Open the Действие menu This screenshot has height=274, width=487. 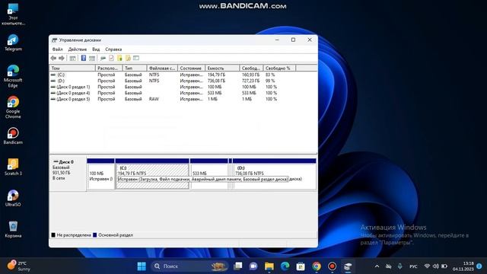tap(78, 49)
